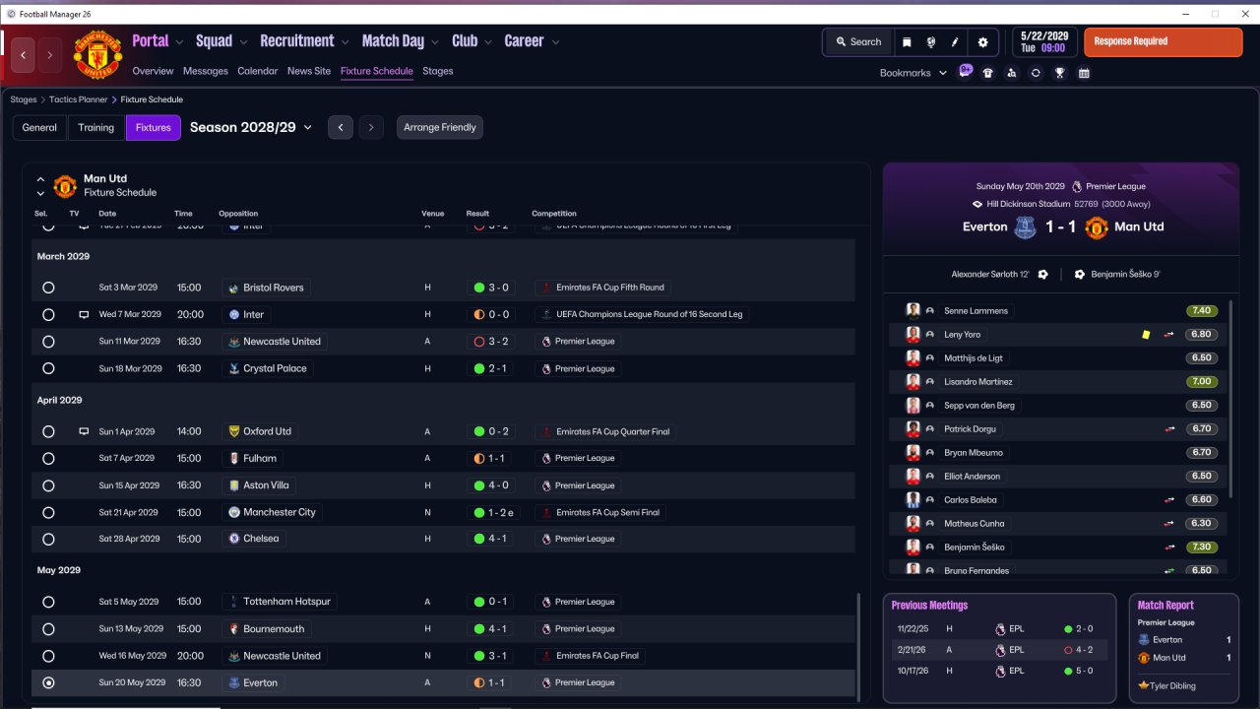
Task: Select the Chelsea fixture radio button
Action: pos(48,539)
